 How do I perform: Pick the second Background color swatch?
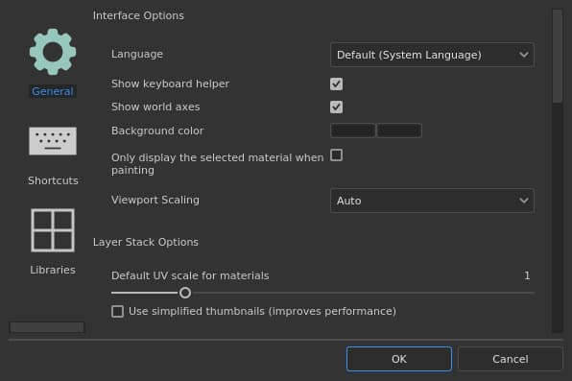pos(399,131)
